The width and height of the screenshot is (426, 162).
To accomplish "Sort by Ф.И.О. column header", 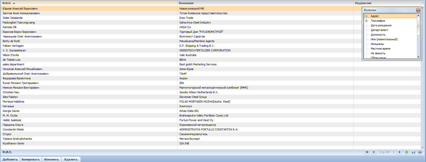I will click(89, 3).
